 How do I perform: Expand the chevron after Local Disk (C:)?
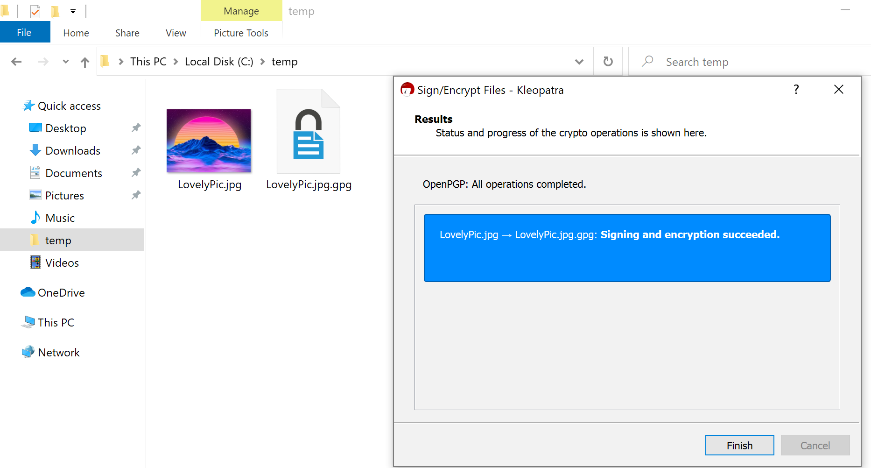263,62
